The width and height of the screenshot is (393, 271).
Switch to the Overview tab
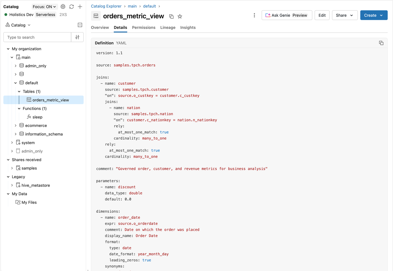pyautogui.click(x=100, y=27)
